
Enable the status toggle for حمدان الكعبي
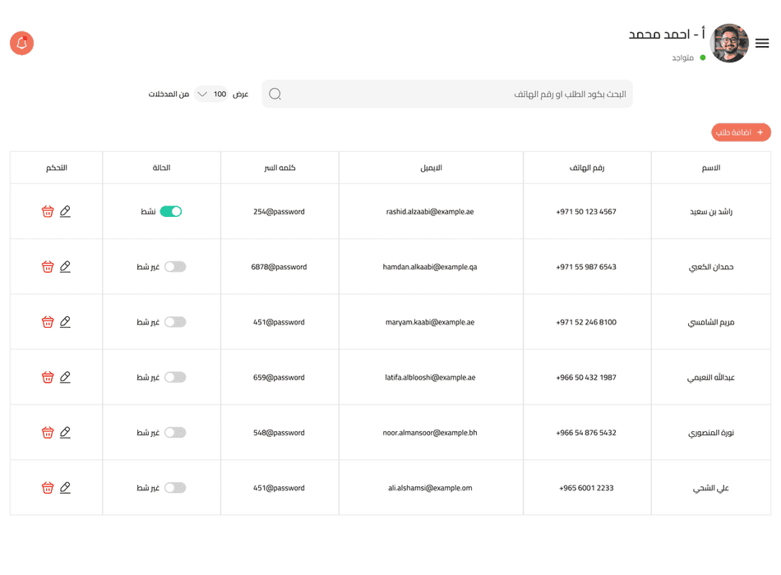click(x=175, y=266)
